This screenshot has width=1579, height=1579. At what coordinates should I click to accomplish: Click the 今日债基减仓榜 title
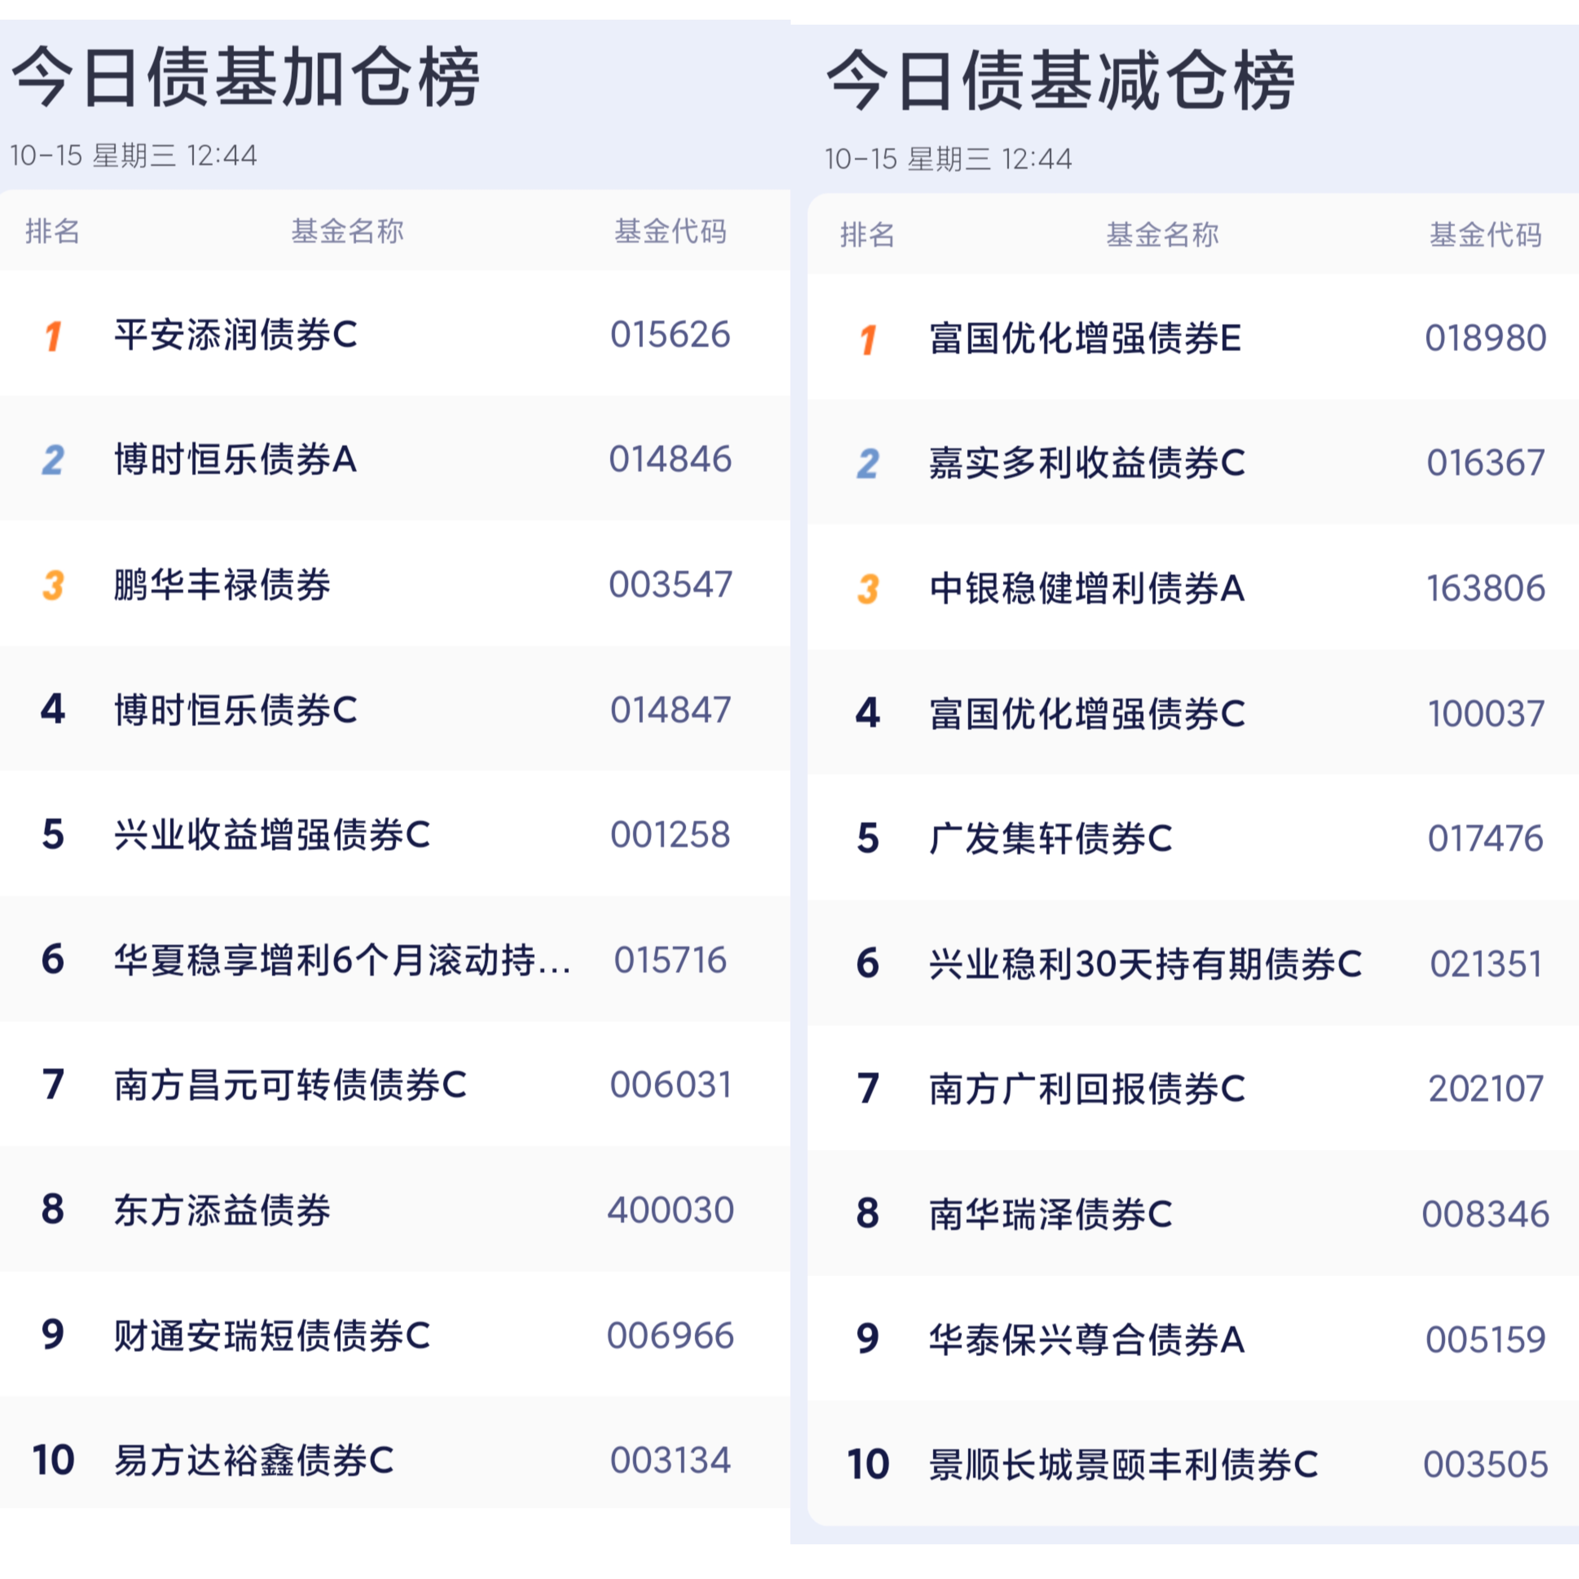[x=1060, y=81]
